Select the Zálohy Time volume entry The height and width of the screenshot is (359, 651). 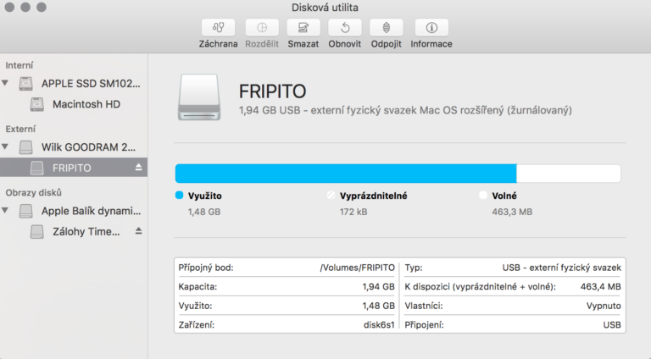86,231
